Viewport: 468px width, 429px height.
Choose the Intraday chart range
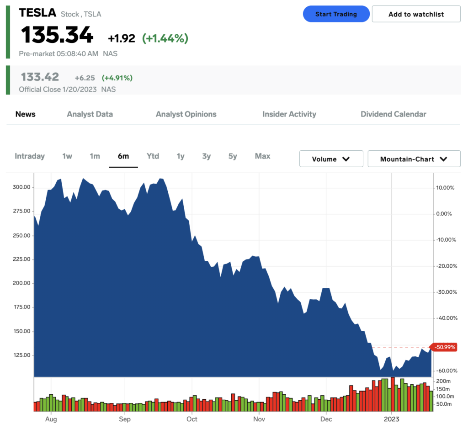point(30,156)
